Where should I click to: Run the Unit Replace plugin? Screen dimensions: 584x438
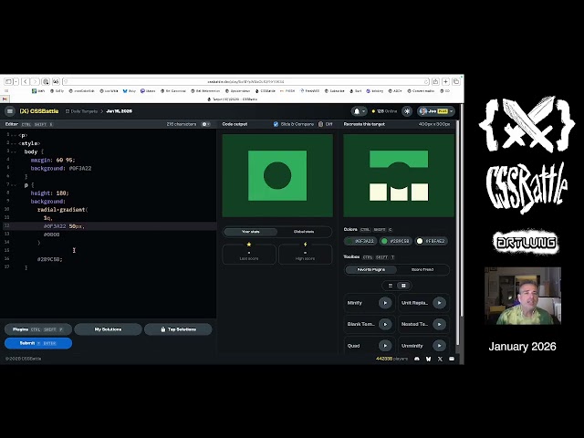point(440,303)
